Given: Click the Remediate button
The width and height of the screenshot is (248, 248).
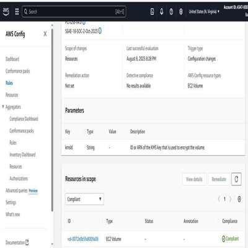Looking at the screenshot, I should point(219,179).
